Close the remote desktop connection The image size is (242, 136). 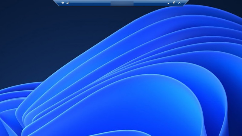(179, 3)
